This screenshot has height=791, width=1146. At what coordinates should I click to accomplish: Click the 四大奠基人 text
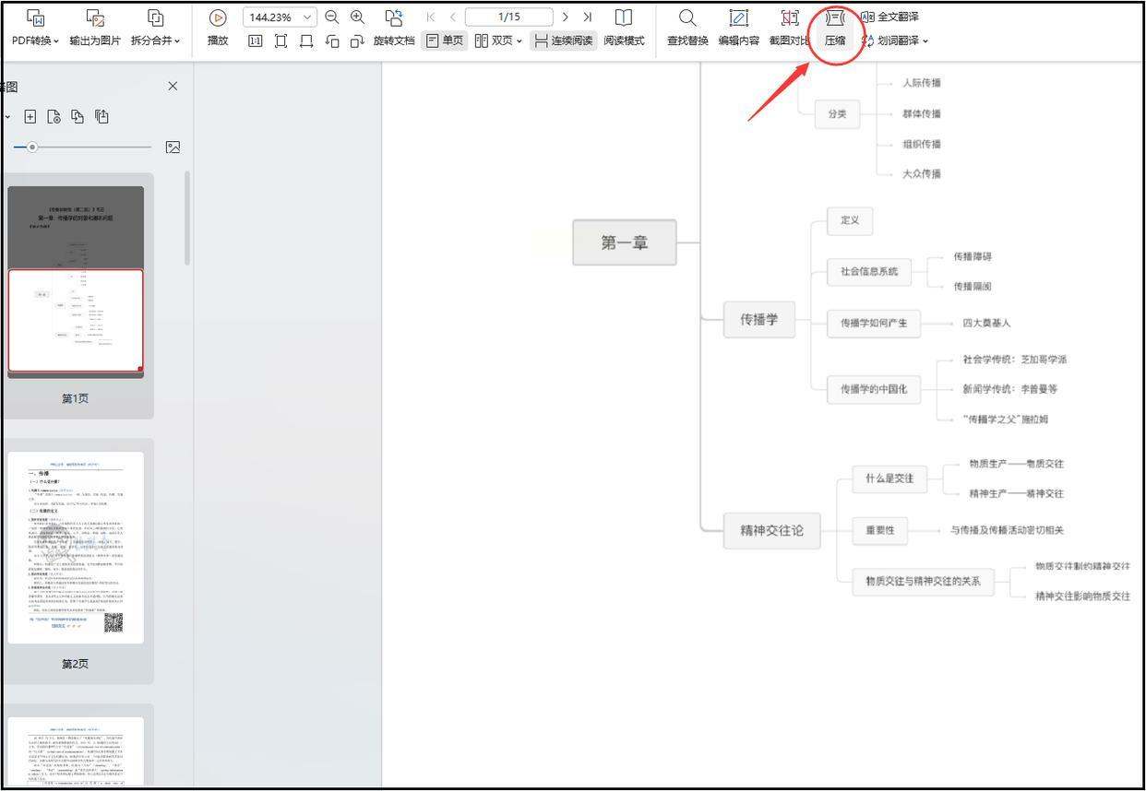pos(986,324)
